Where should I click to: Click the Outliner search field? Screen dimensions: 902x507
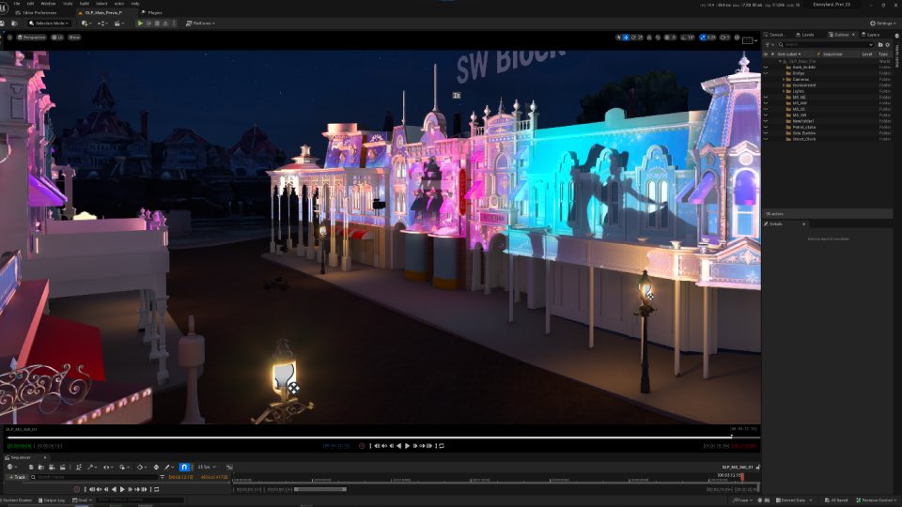pyautogui.click(x=826, y=45)
